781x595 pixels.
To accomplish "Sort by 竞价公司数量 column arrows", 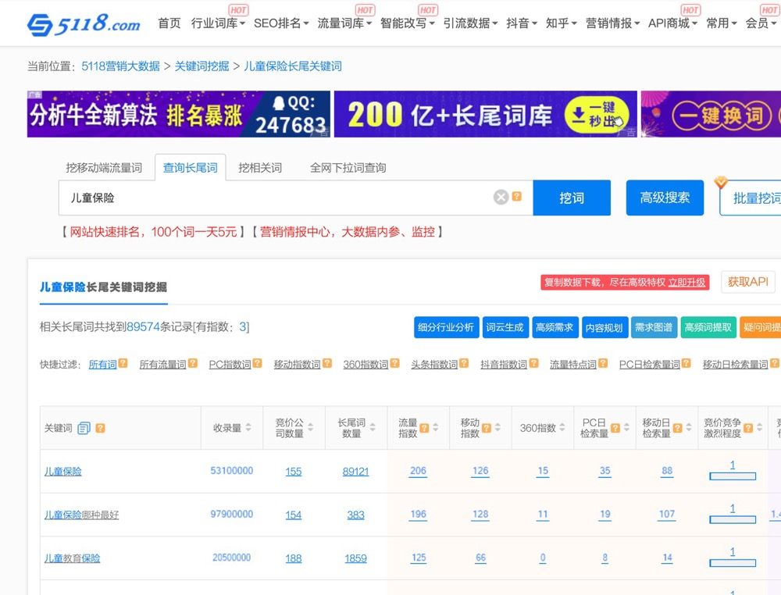I will [310, 428].
